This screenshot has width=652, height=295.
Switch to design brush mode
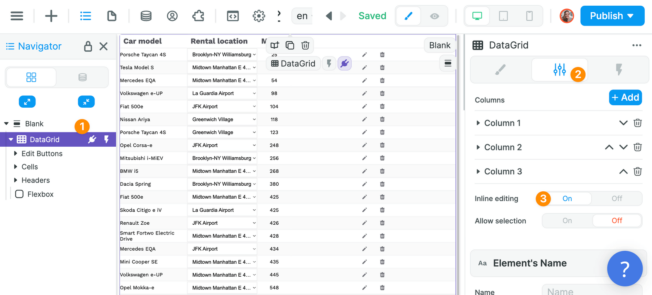click(x=408, y=16)
